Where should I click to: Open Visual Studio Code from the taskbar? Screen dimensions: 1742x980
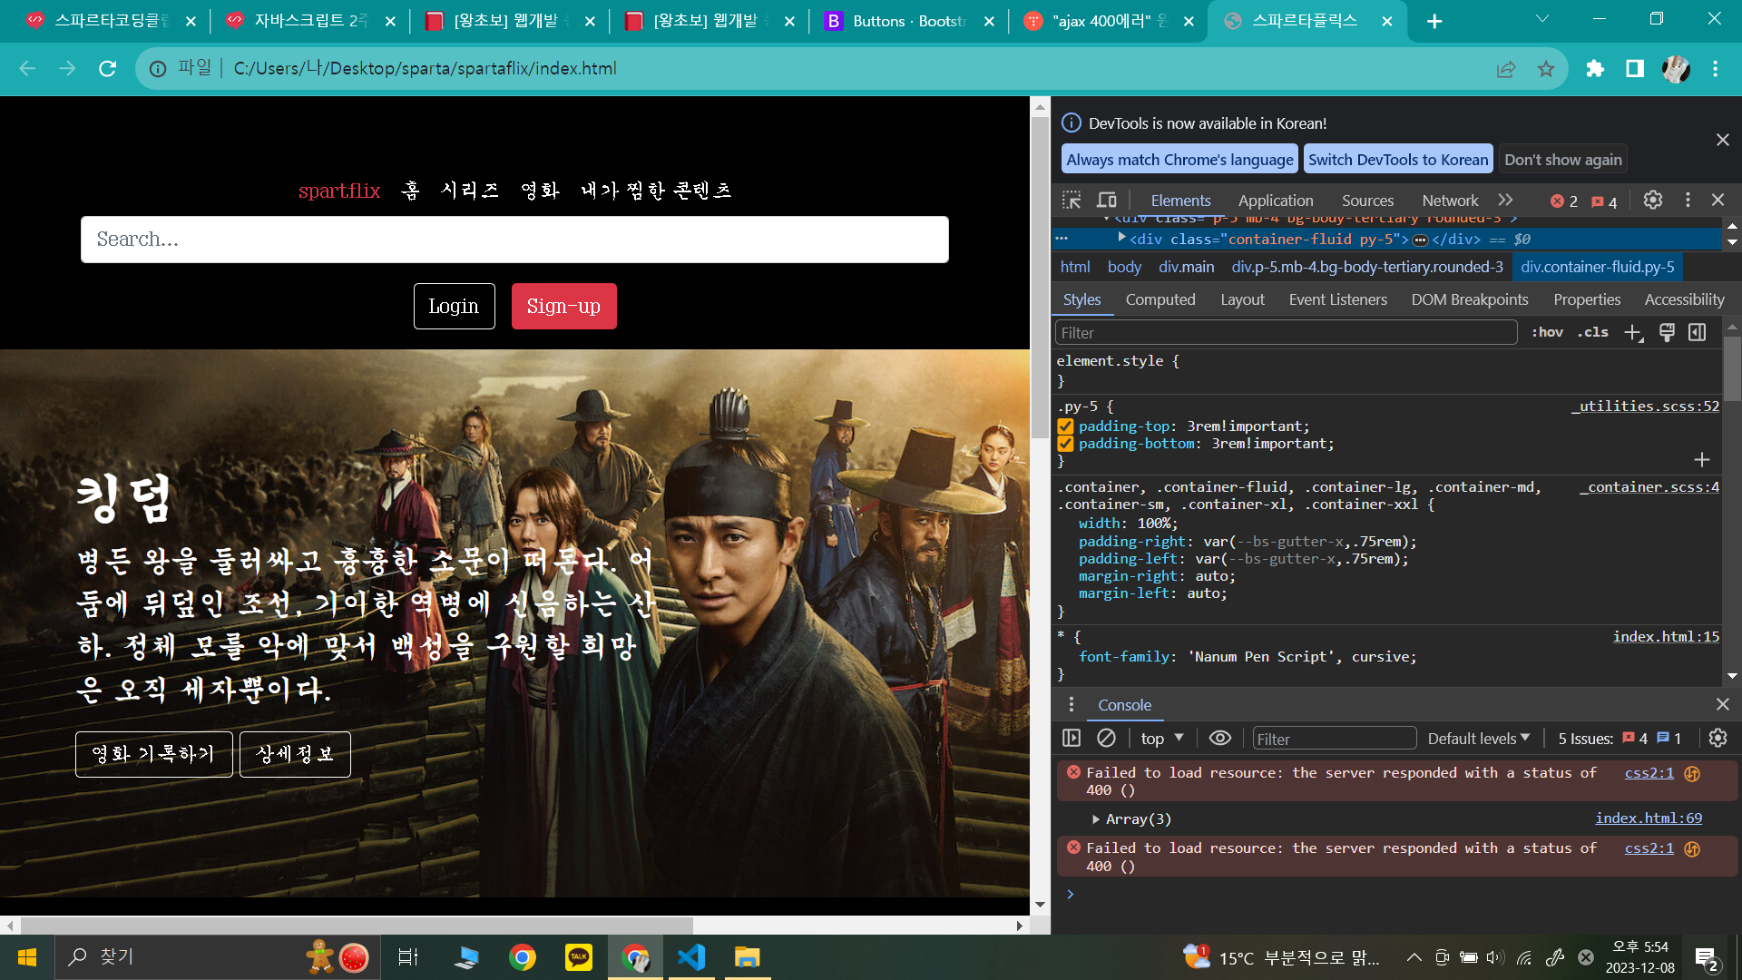(x=691, y=957)
